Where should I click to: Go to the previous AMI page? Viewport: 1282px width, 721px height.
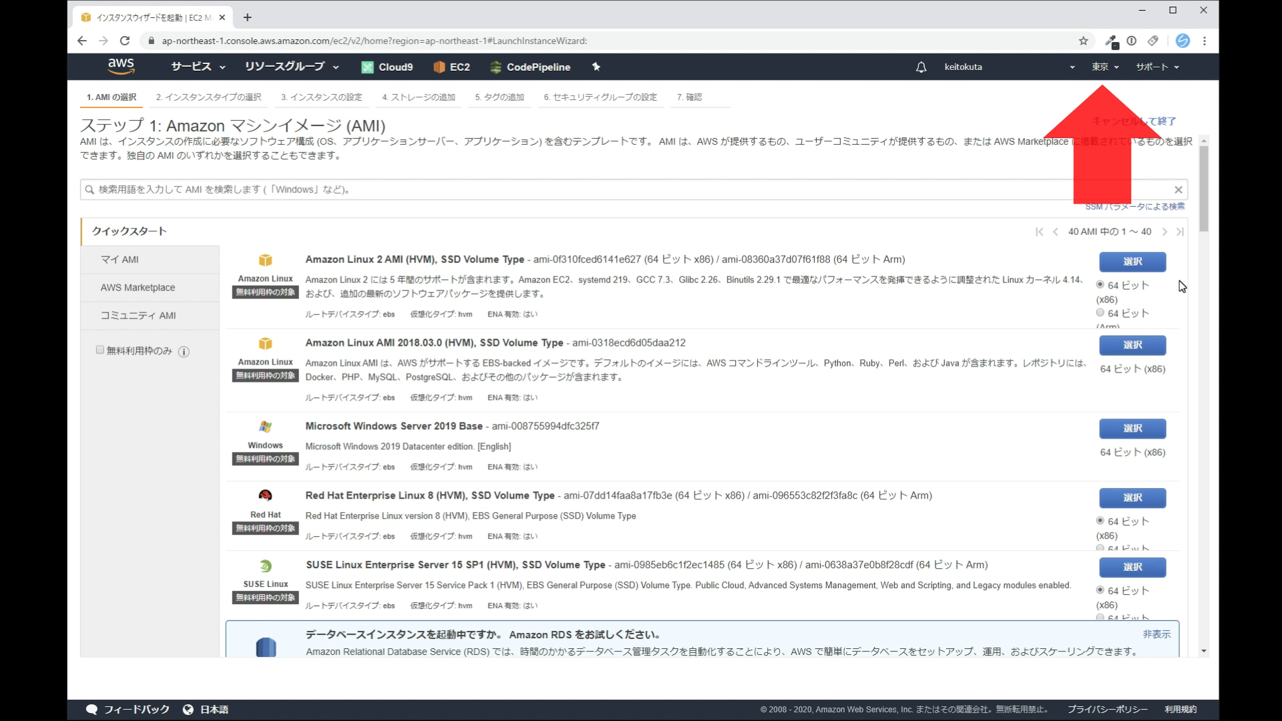point(1055,232)
